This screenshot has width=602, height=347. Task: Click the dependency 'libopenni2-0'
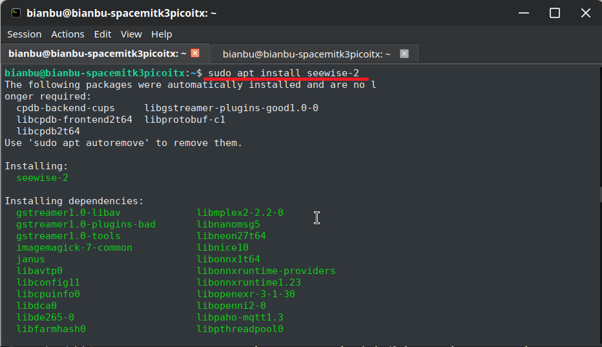tap(231, 306)
